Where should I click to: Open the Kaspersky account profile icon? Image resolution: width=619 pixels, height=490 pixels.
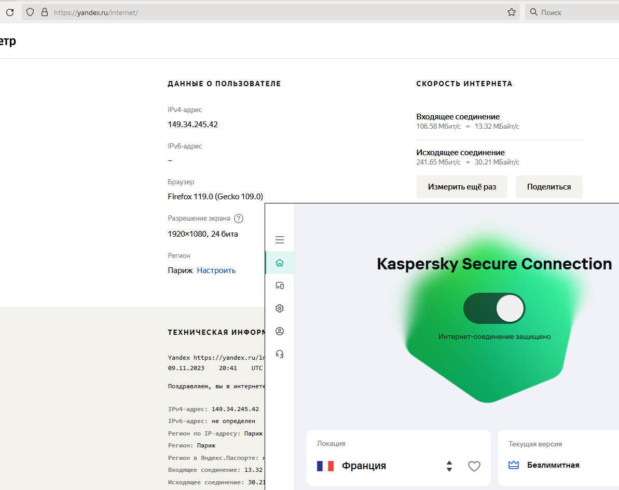(280, 331)
